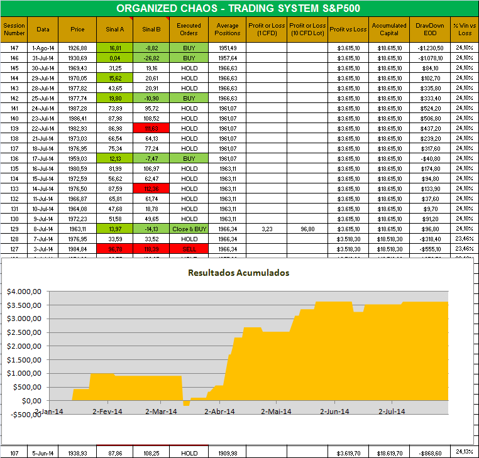This screenshot has width=479, height=458.
Task: Select drawdown cell $239,20
Action: tap(430, 139)
